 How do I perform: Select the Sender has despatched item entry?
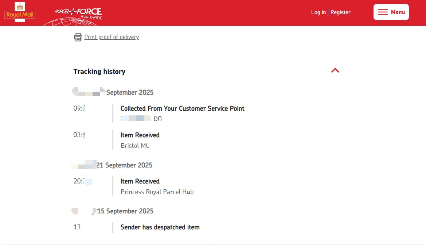tap(160, 227)
